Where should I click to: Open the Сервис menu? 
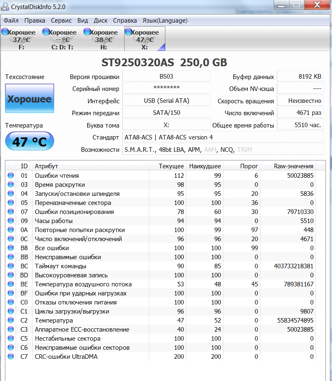click(x=61, y=21)
